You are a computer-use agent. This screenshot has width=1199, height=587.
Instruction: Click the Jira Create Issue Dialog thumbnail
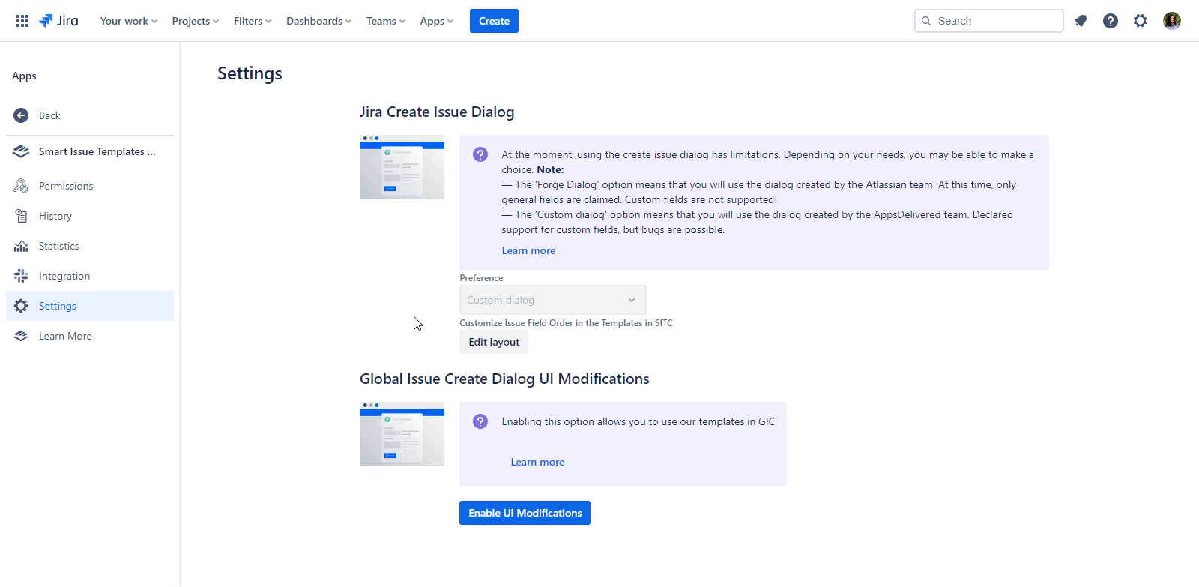pyautogui.click(x=402, y=167)
